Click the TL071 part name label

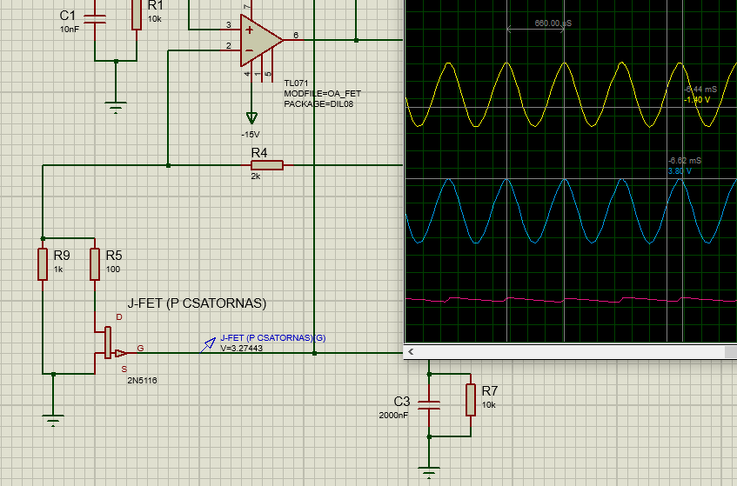(296, 83)
